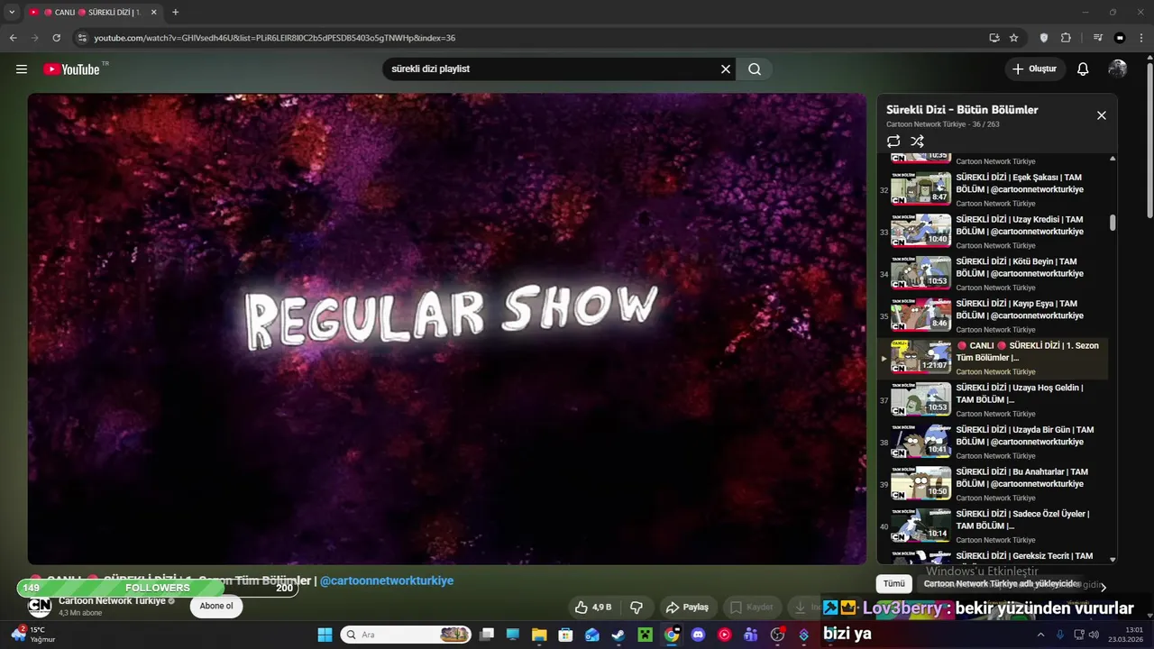Open File Explorer from the taskbar

(x=539, y=635)
